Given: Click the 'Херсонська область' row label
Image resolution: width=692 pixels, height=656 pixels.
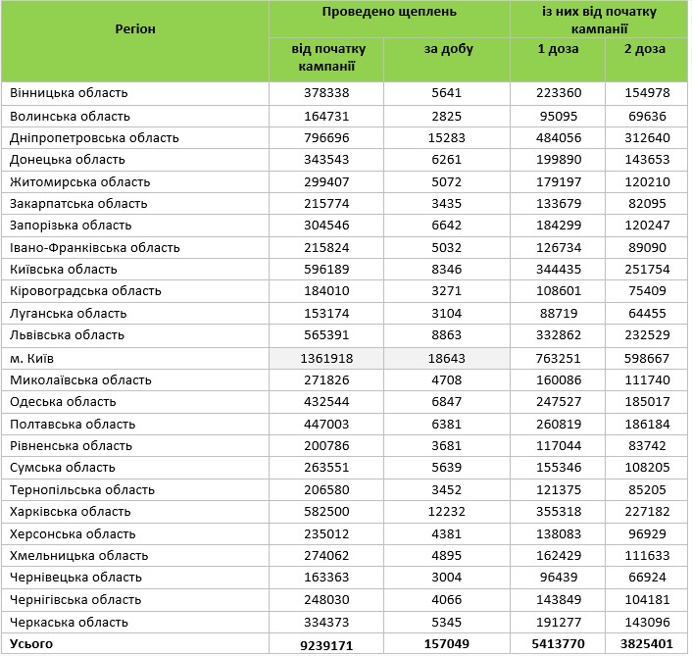Looking at the screenshot, I should point(73,534).
